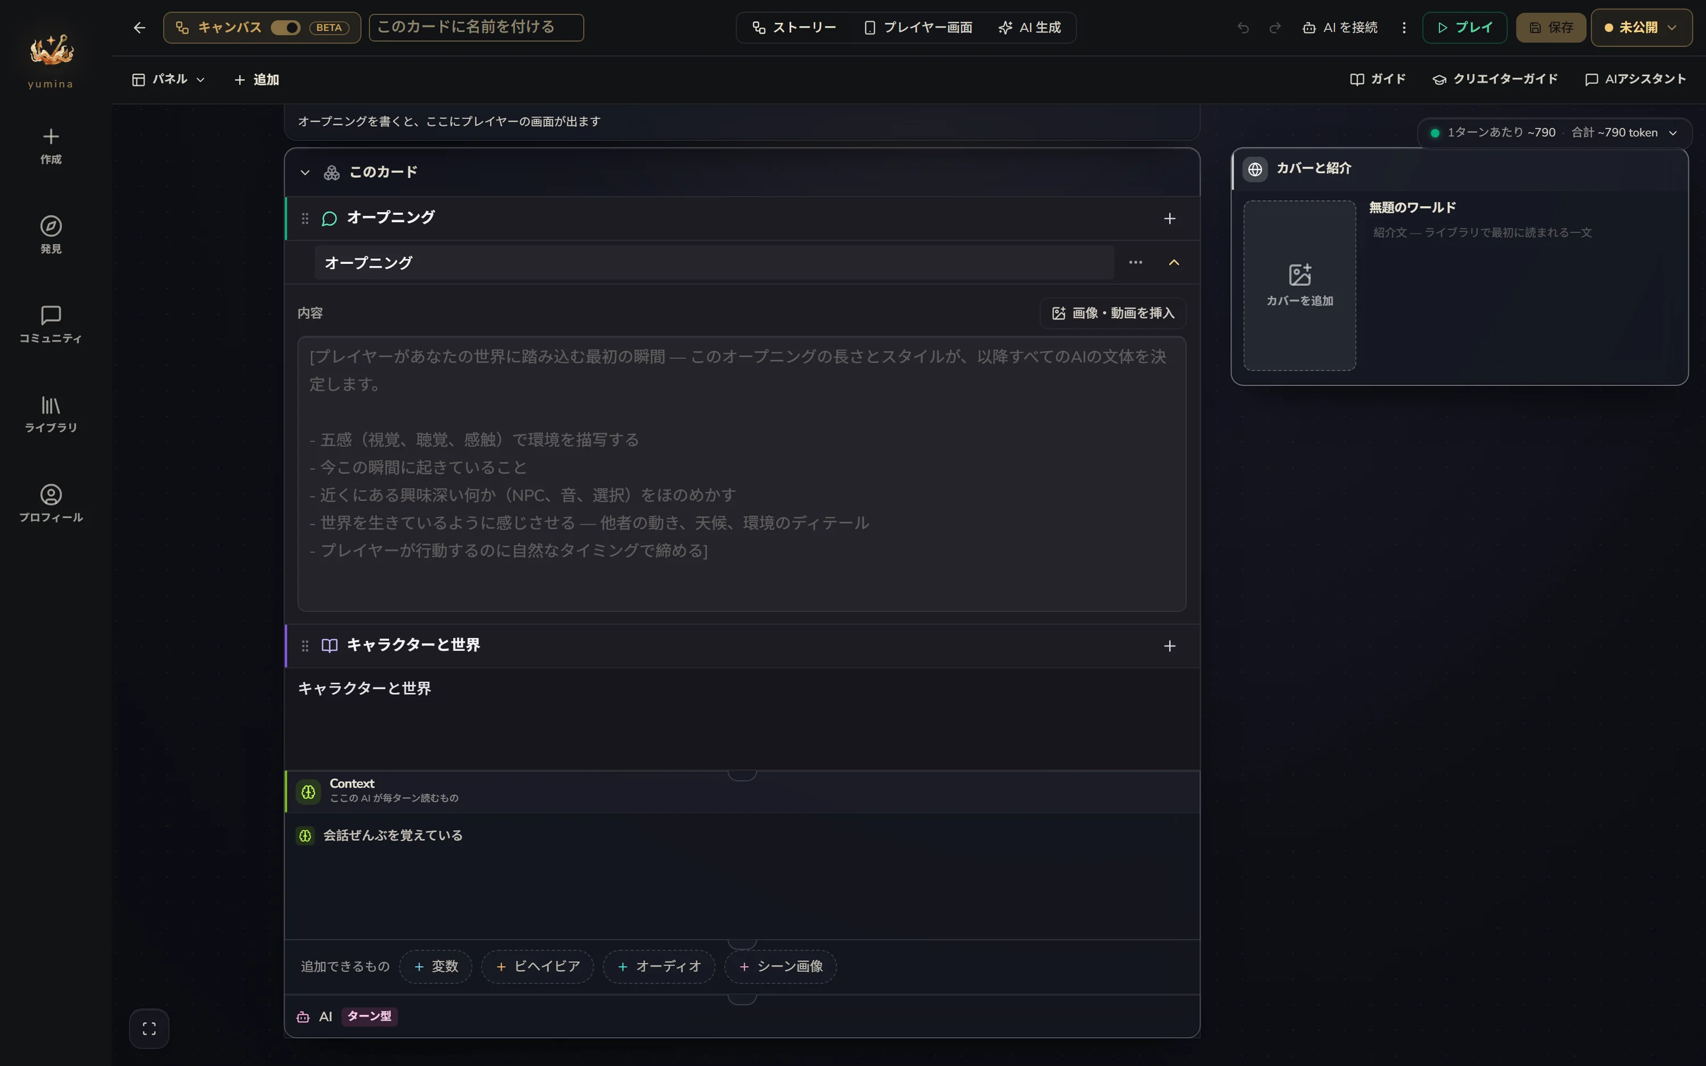The width and height of the screenshot is (1706, 1066).
Task: Switch to the ストーリー tab
Action: (x=794, y=27)
